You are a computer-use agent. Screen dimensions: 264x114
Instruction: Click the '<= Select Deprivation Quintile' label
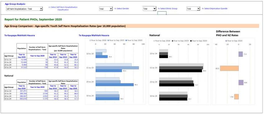point(215,9)
